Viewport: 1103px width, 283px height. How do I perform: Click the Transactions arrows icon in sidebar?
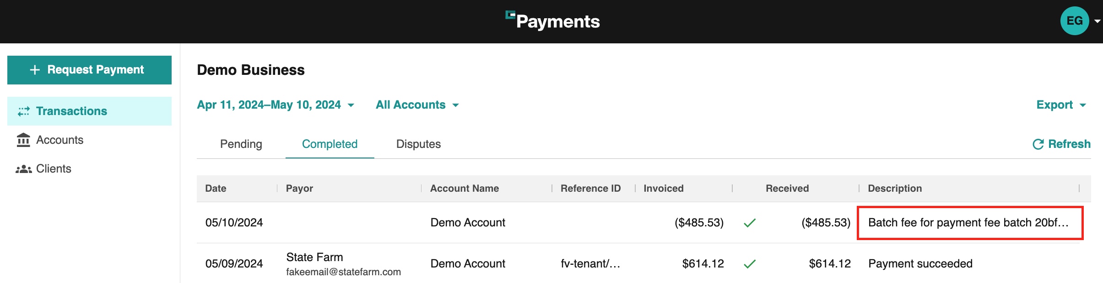24,111
